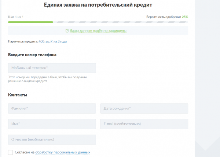Click the 'Имя' input field
The height and width of the screenshot is (157, 220).
[x=52, y=124]
